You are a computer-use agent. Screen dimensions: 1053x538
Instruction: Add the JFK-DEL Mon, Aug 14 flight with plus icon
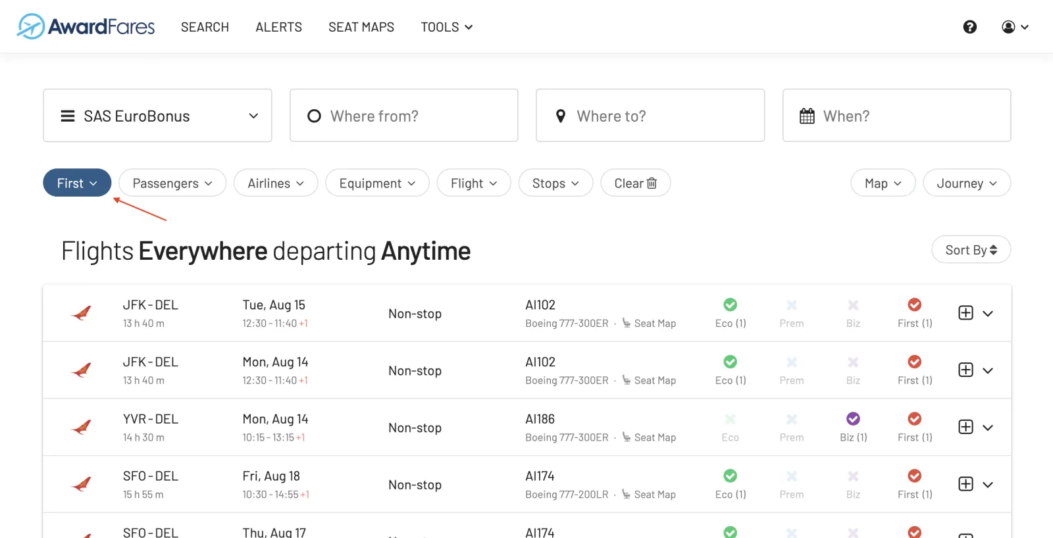965,370
